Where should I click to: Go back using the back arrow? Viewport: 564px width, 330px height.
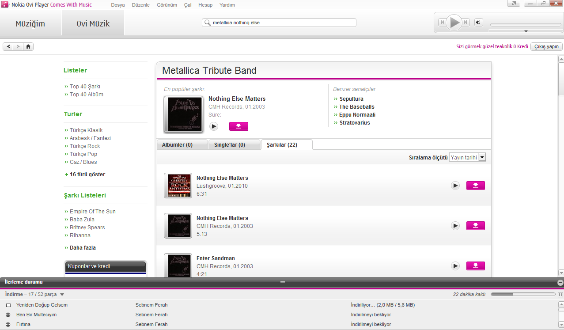8,46
